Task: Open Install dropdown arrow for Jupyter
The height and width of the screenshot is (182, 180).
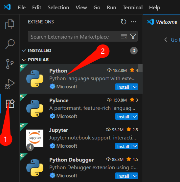Action: (135, 146)
